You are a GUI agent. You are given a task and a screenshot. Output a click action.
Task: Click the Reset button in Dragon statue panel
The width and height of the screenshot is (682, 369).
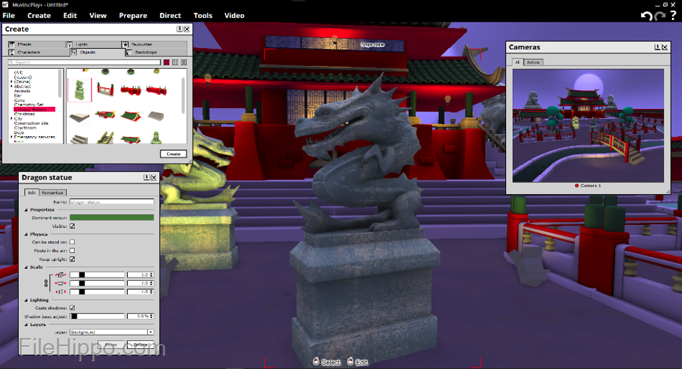[111, 345]
